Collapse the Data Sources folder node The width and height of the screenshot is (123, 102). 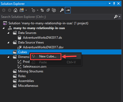coord(8,33)
